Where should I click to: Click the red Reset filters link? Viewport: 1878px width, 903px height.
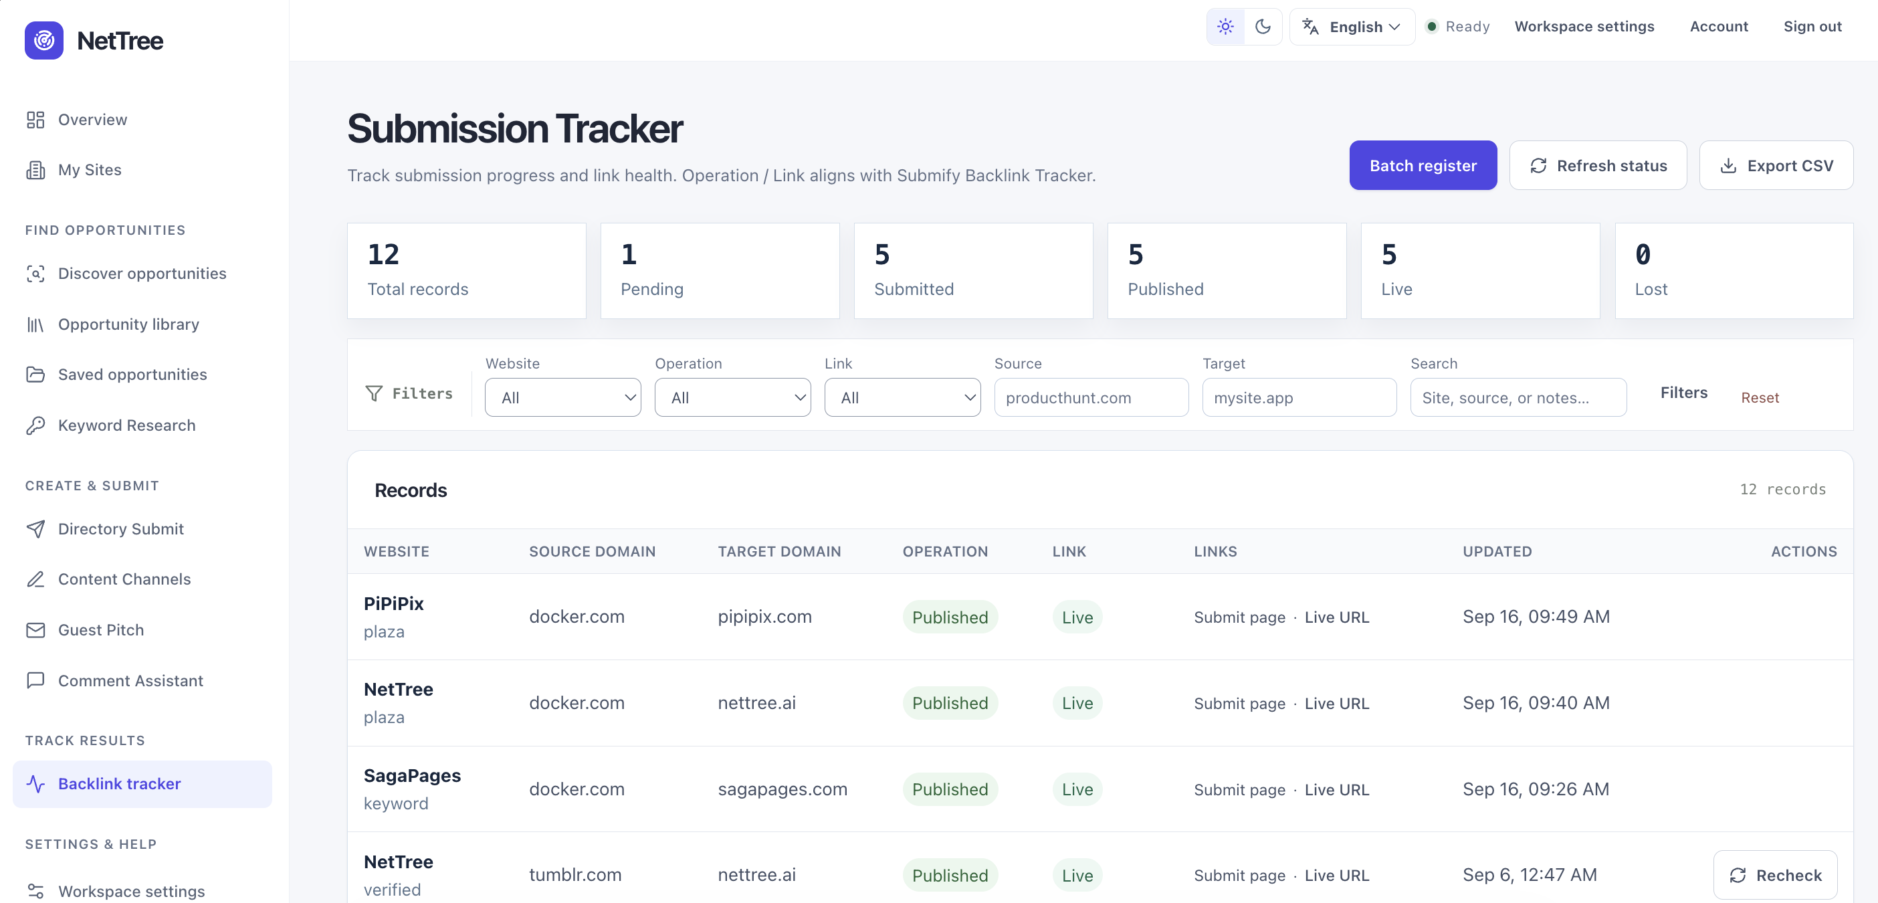1759,397
